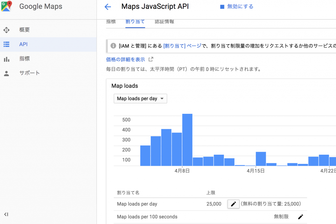Switch to the 指標 tab
Viewport: 336px width, 224px height.
111,22
